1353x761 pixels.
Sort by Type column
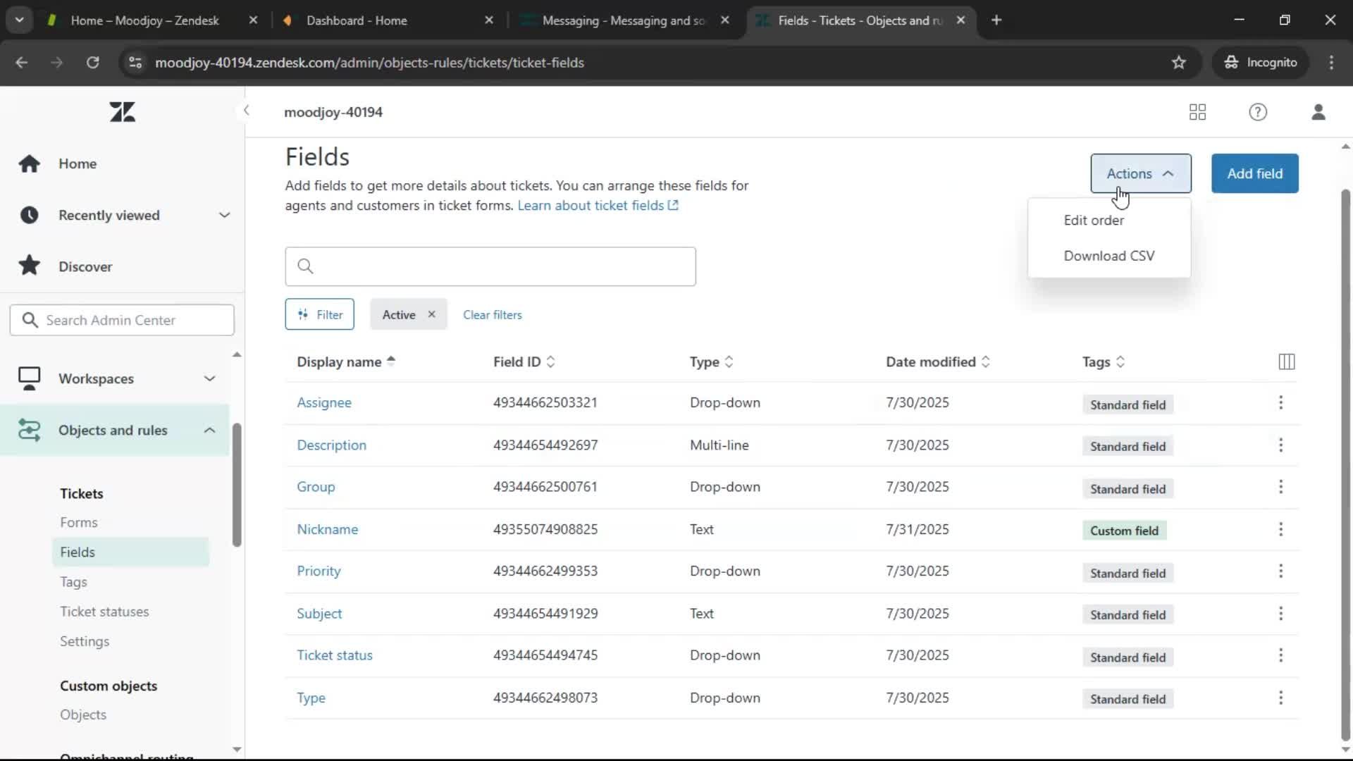[x=712, y=362]
